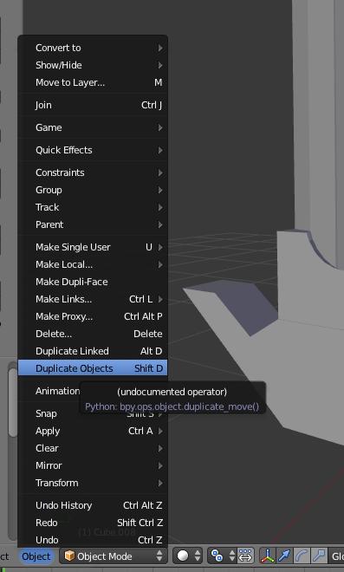Viewport: 344px width, 572px height.
Task: Expand the Convert to submenu
Action: [93, 48]
